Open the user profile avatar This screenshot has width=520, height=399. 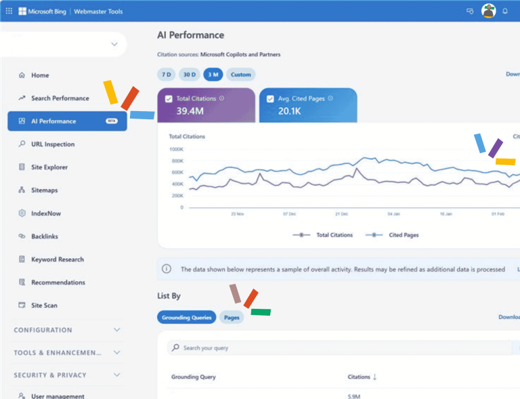tap(488, 11)
